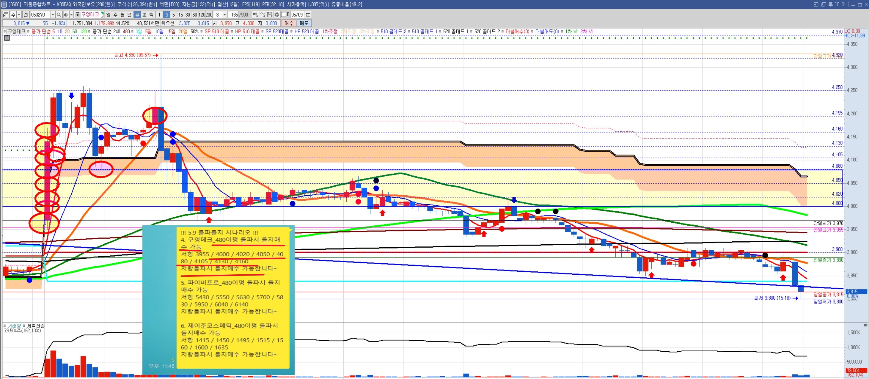Click the 매도 sell button
This screenshot has width=869, height=379.
304,23
